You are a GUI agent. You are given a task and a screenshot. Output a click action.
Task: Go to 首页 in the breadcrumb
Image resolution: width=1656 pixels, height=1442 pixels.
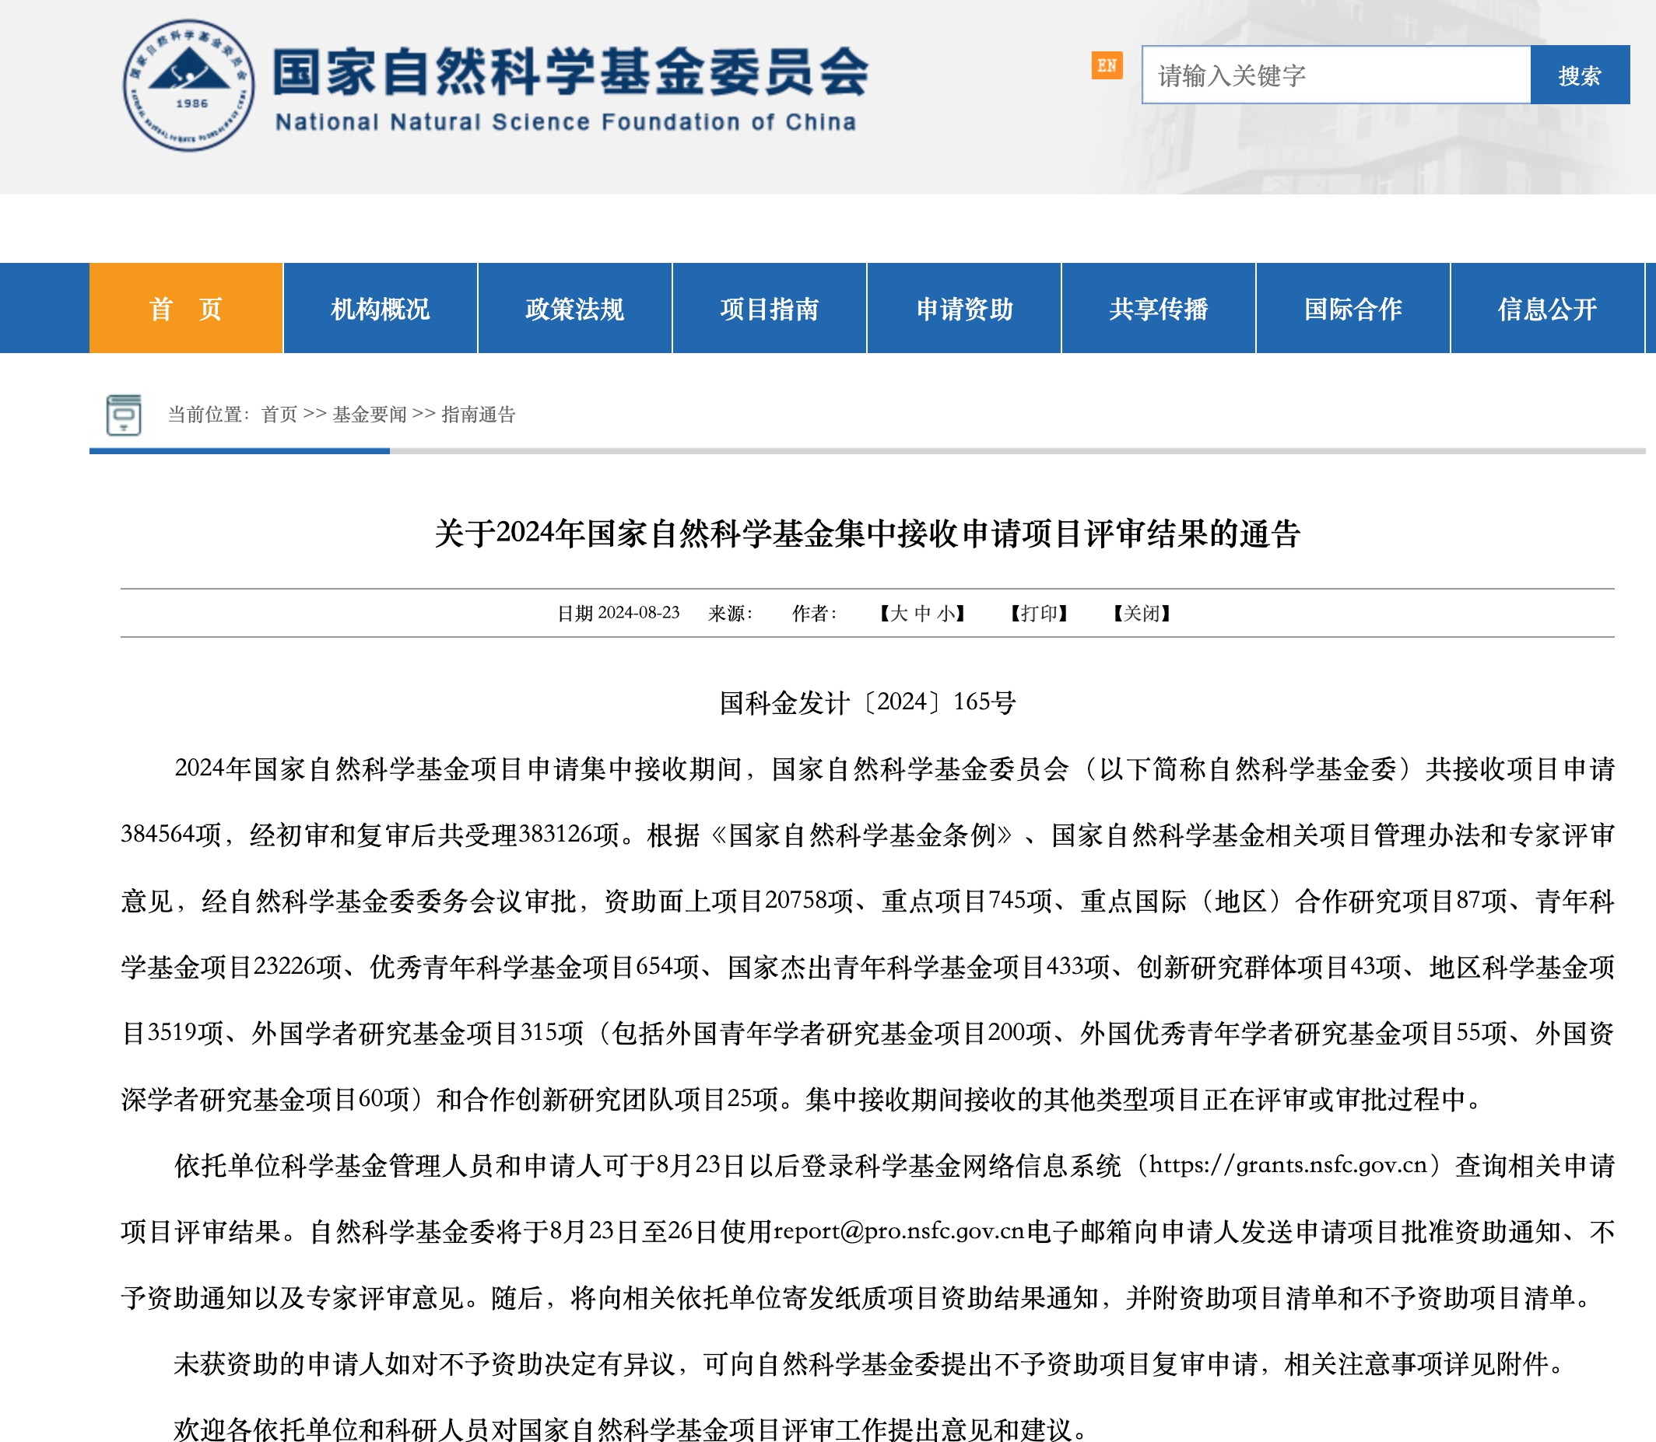(x=279, y=415)
